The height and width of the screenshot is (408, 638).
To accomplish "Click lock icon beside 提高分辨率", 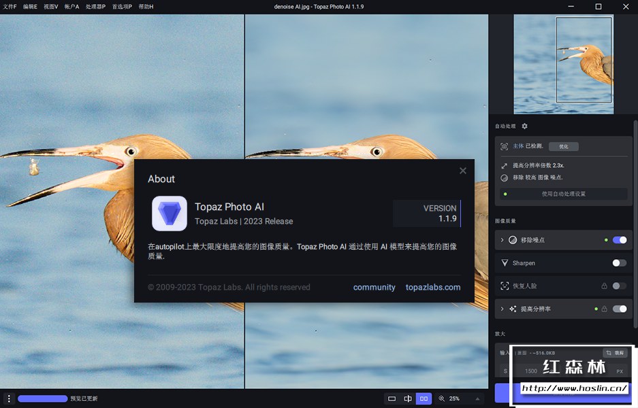I will (604, 309).
